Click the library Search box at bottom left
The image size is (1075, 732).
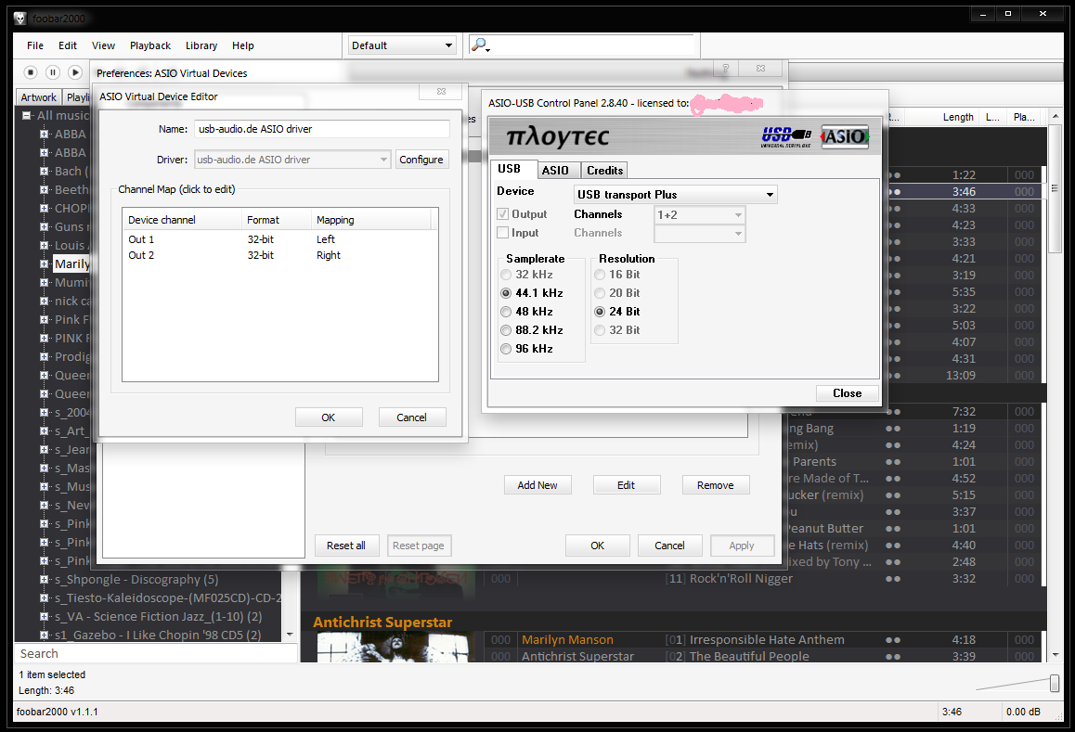[x=157, y=654]
